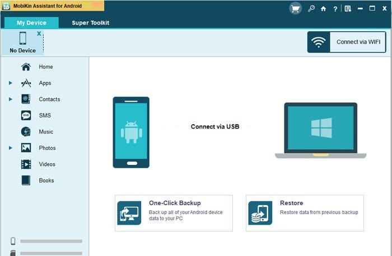Click the Music headphones icon
The image size is (392, 256).
[26, 131]
